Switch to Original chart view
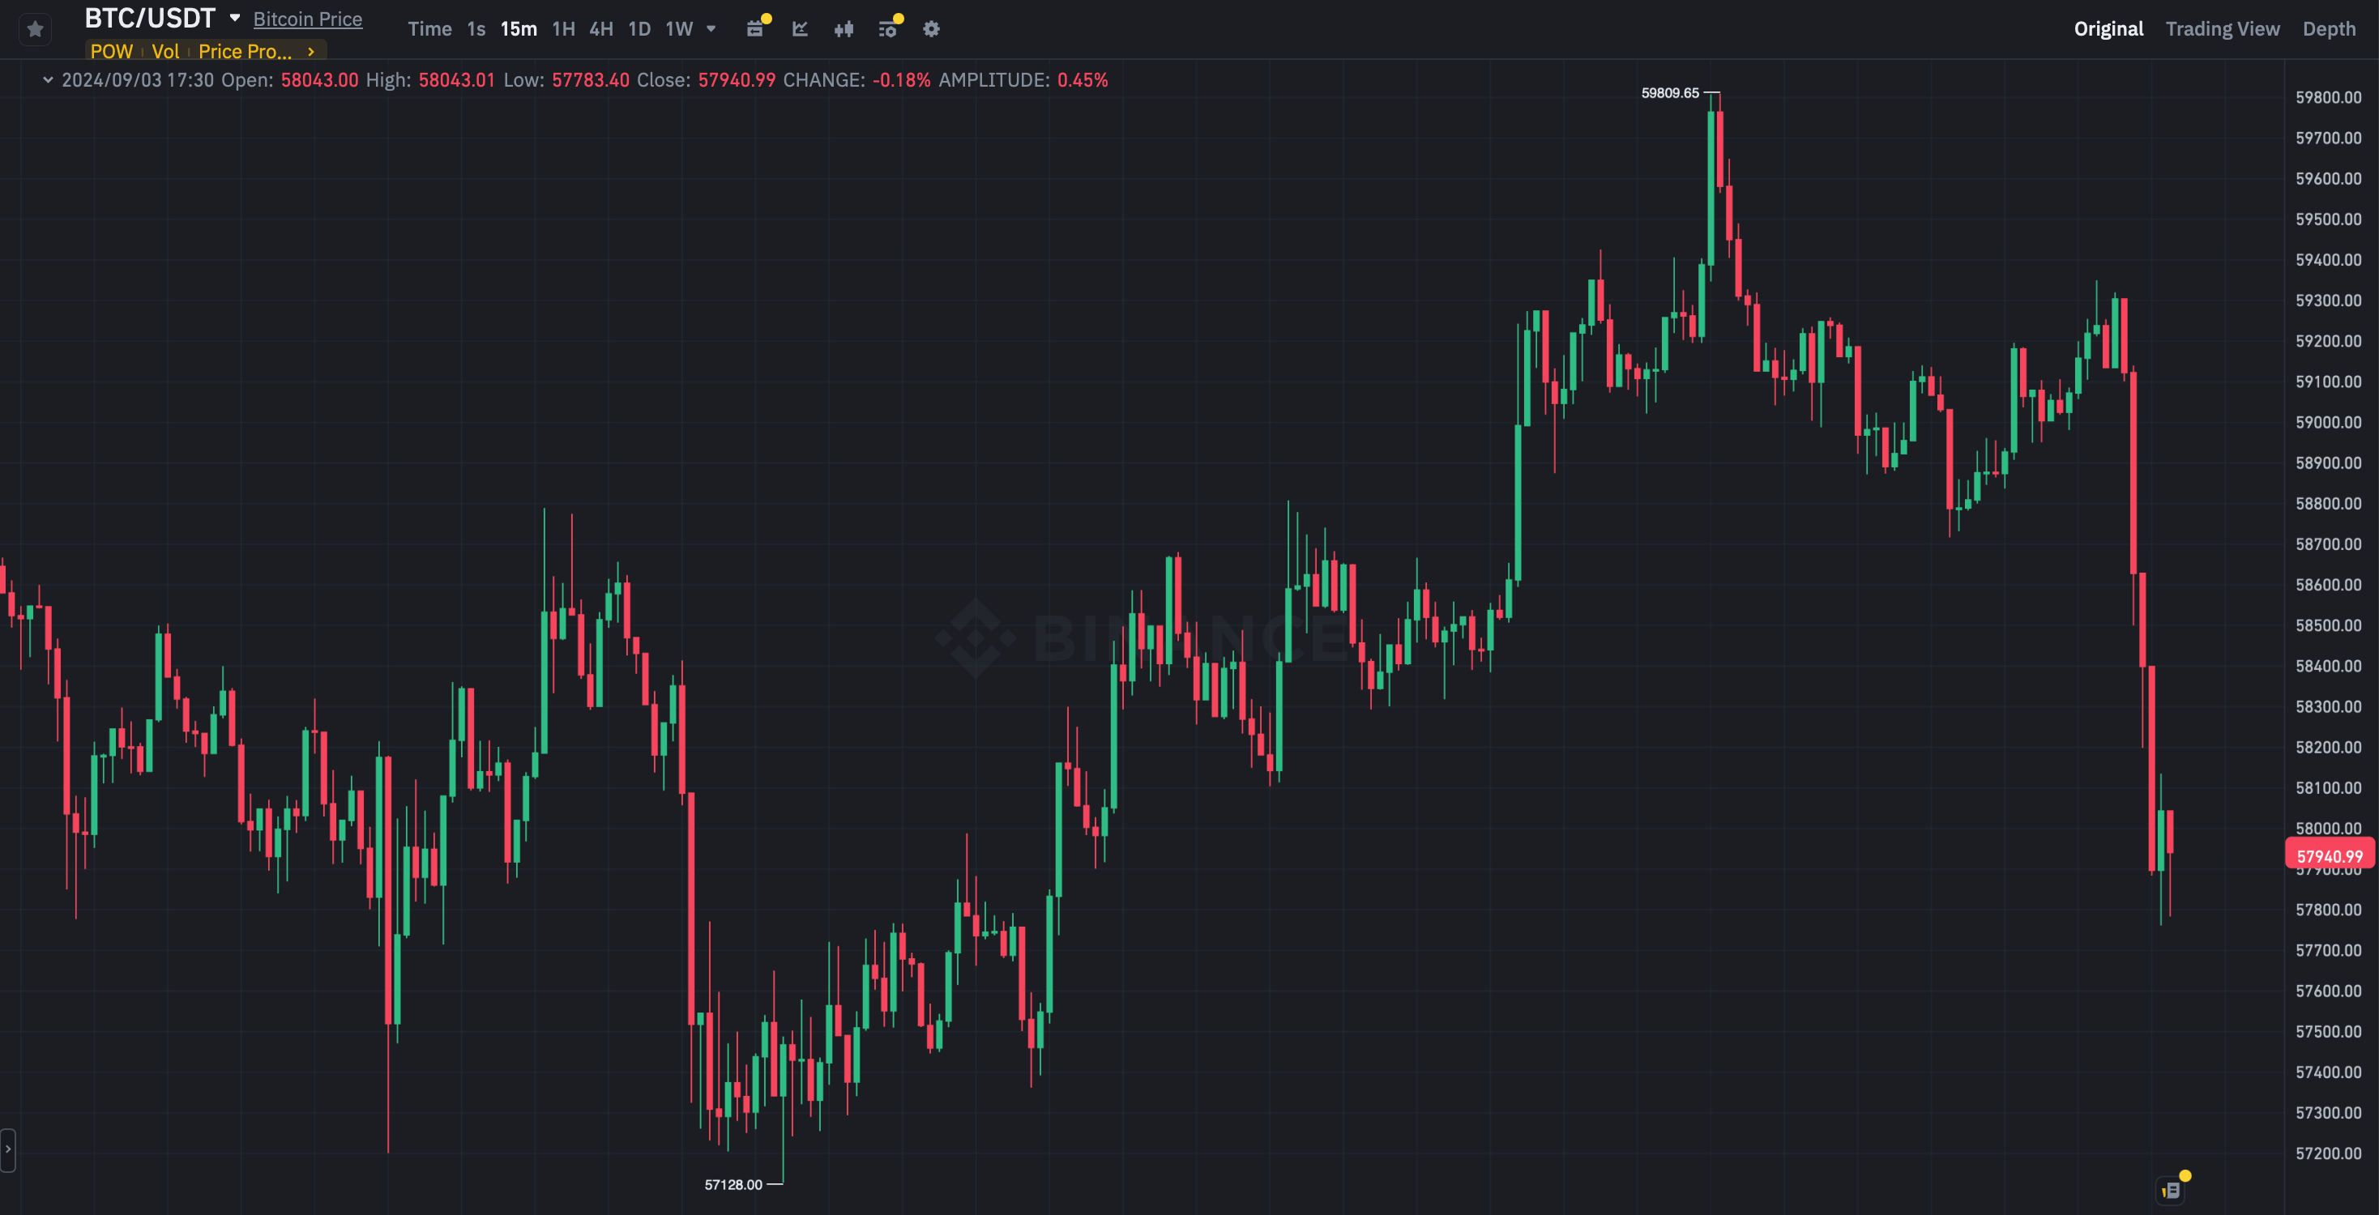Screen dimensions: 2379x1215 [2108, 28]
